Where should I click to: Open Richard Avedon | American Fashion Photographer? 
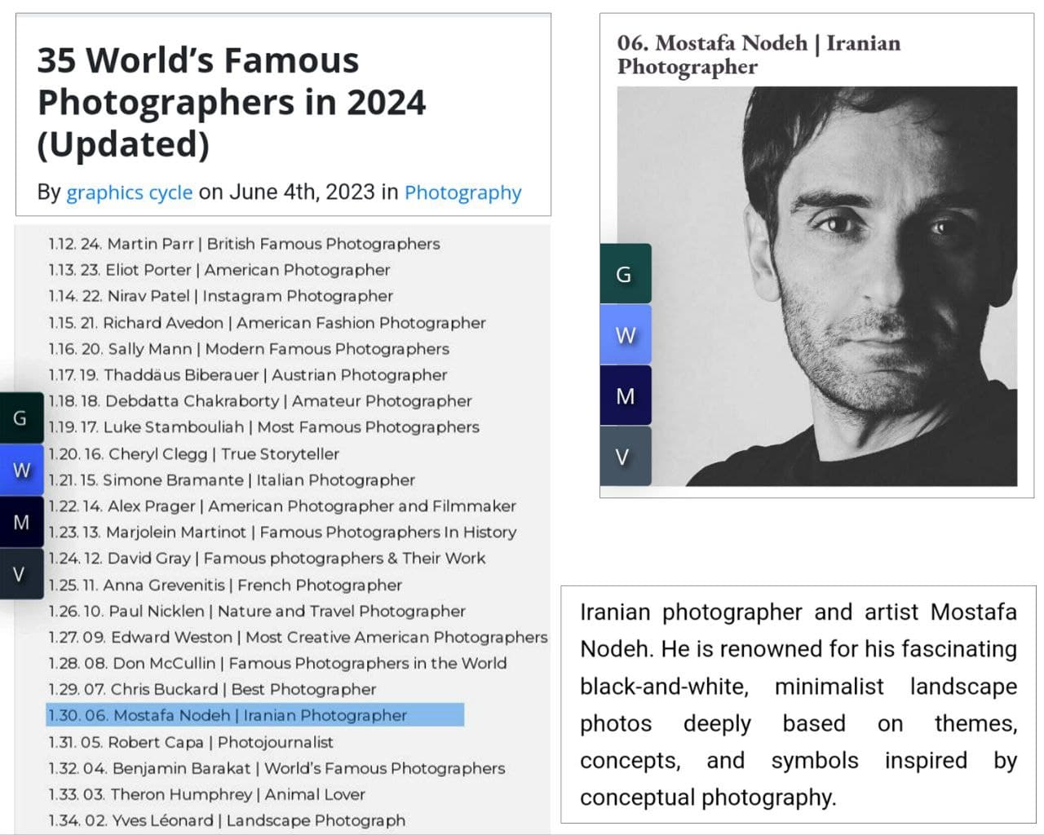click(x=268, y=323)
